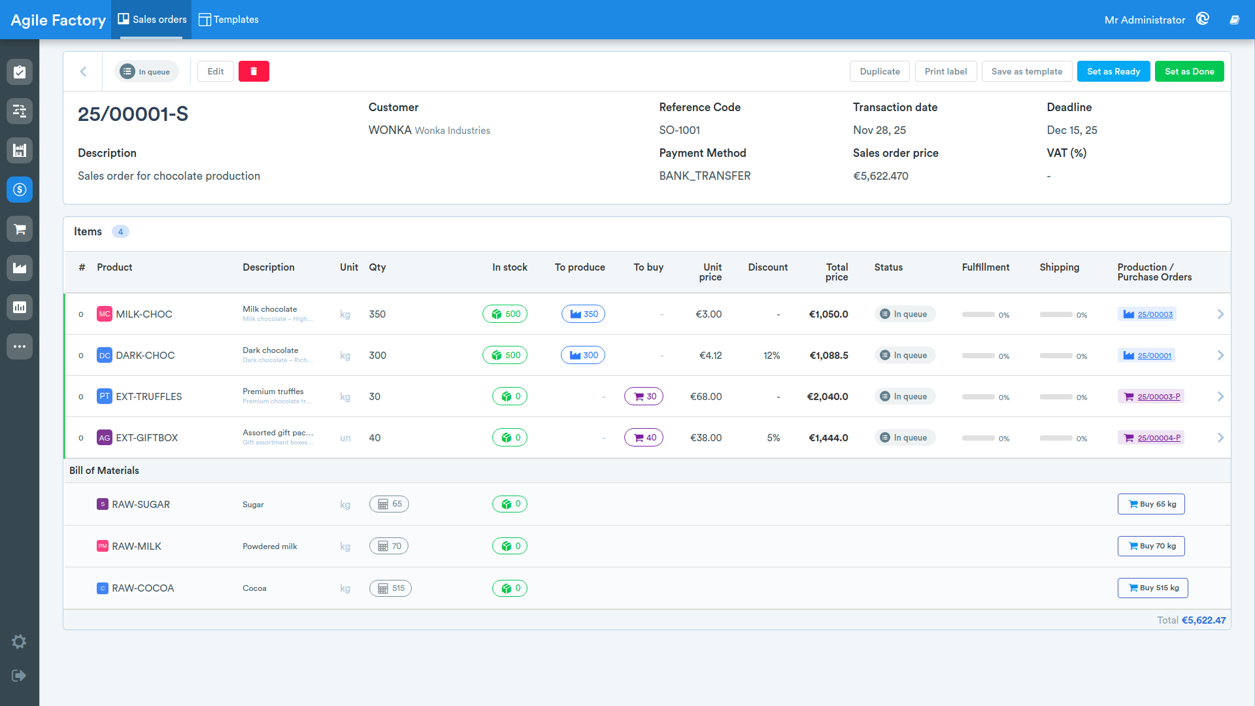Open the planning sliders icon in sidebar
Image resolution: width=1255 pixels, height=706 pixels.
[x=20, y=111]
